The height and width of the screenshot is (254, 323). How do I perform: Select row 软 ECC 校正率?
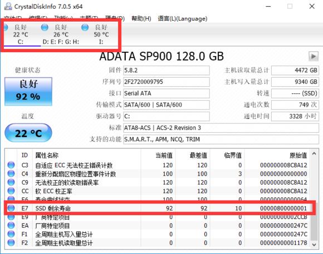click(158, 191)
